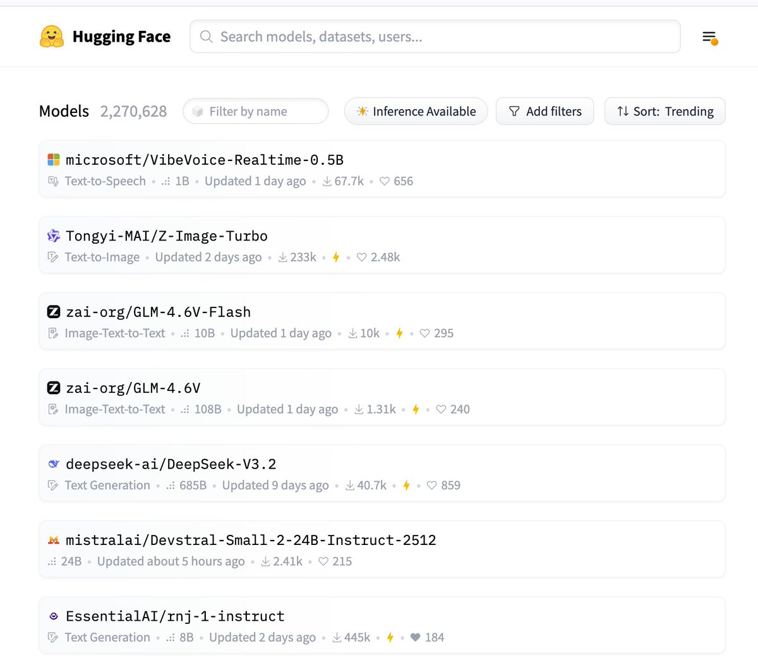The image size is (758, 670).
Task: Open mistralai/Devstral-Small-2-24B-Instruct-2512
Action: pyautogui.click(x=251, y=540)
